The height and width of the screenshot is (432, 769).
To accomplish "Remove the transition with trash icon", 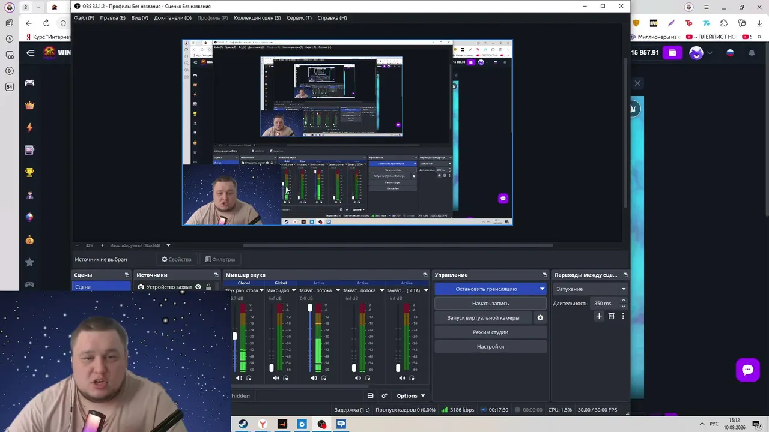I will click(612, 316).
